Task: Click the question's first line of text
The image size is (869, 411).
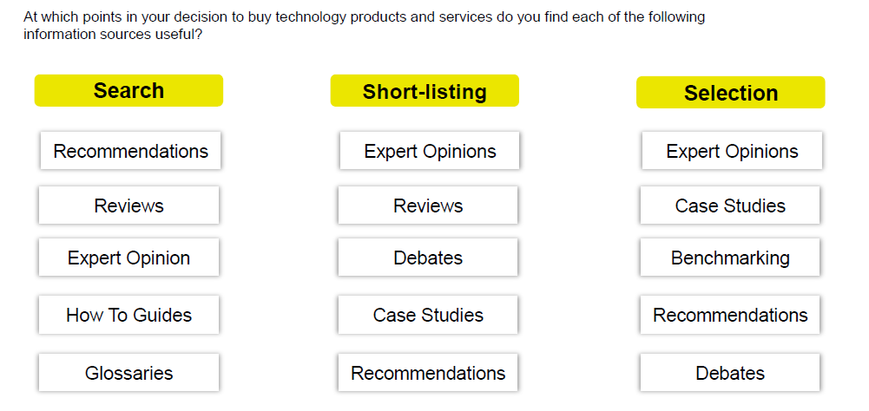Action: click(364, 16)
